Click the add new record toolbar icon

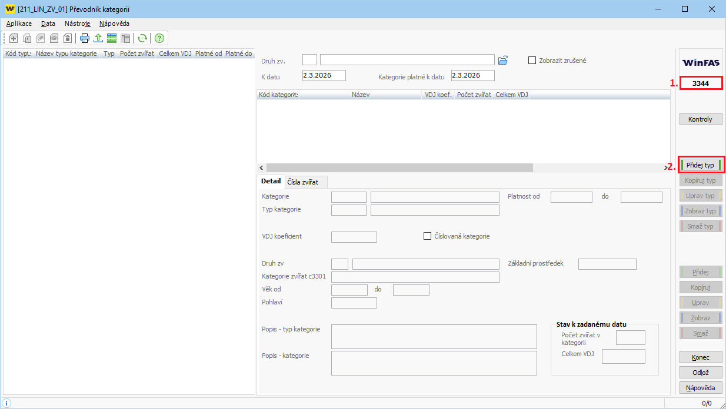pyautogui.click(x=14, y=38)
